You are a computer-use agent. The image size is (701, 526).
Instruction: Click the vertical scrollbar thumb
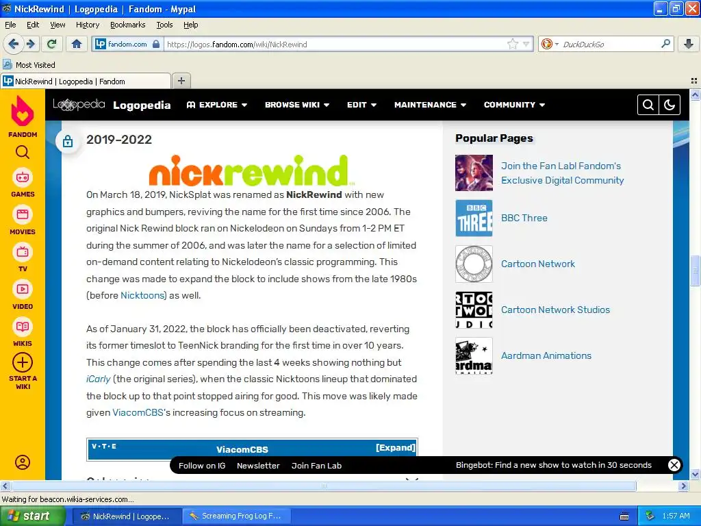(x=695, y=270)
